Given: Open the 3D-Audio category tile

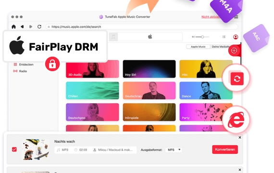Looking at the screenshot, I should click(92, 69).
